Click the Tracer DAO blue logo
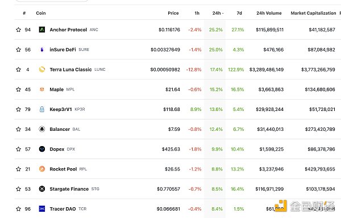This screenshot has width=341, height=218. point(42,209)
